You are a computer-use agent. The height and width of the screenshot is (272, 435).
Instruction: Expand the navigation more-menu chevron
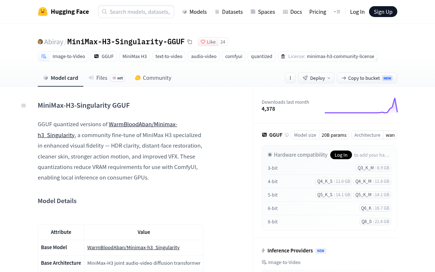pos(337,12)
